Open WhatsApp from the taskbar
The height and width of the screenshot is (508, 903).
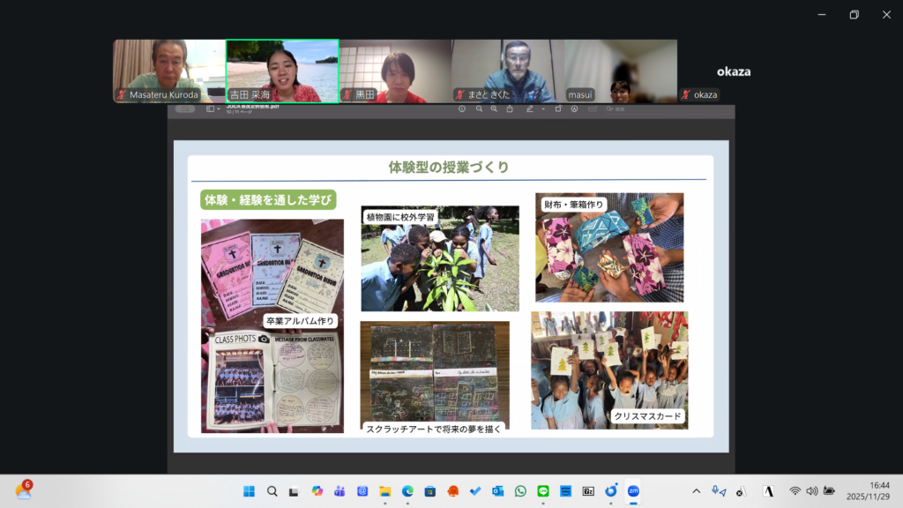tap(520, 491)
